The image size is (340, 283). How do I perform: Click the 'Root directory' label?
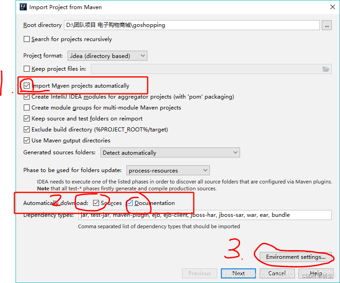click(x=42, y=25)
